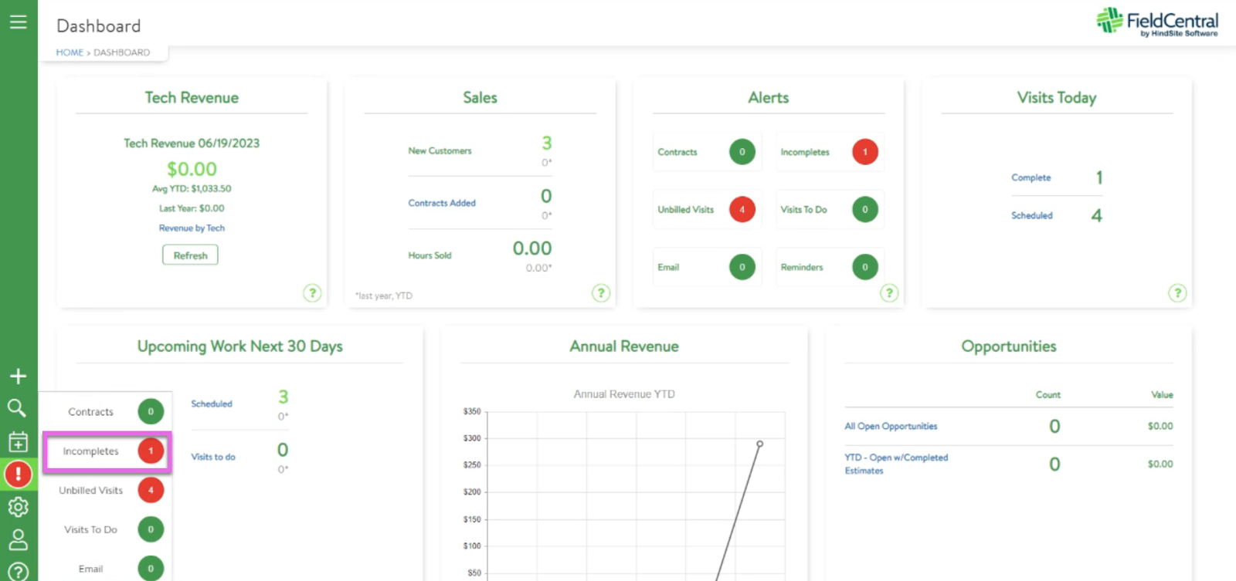Click the plus add-new icon in the sidebar

click(18, 377)
